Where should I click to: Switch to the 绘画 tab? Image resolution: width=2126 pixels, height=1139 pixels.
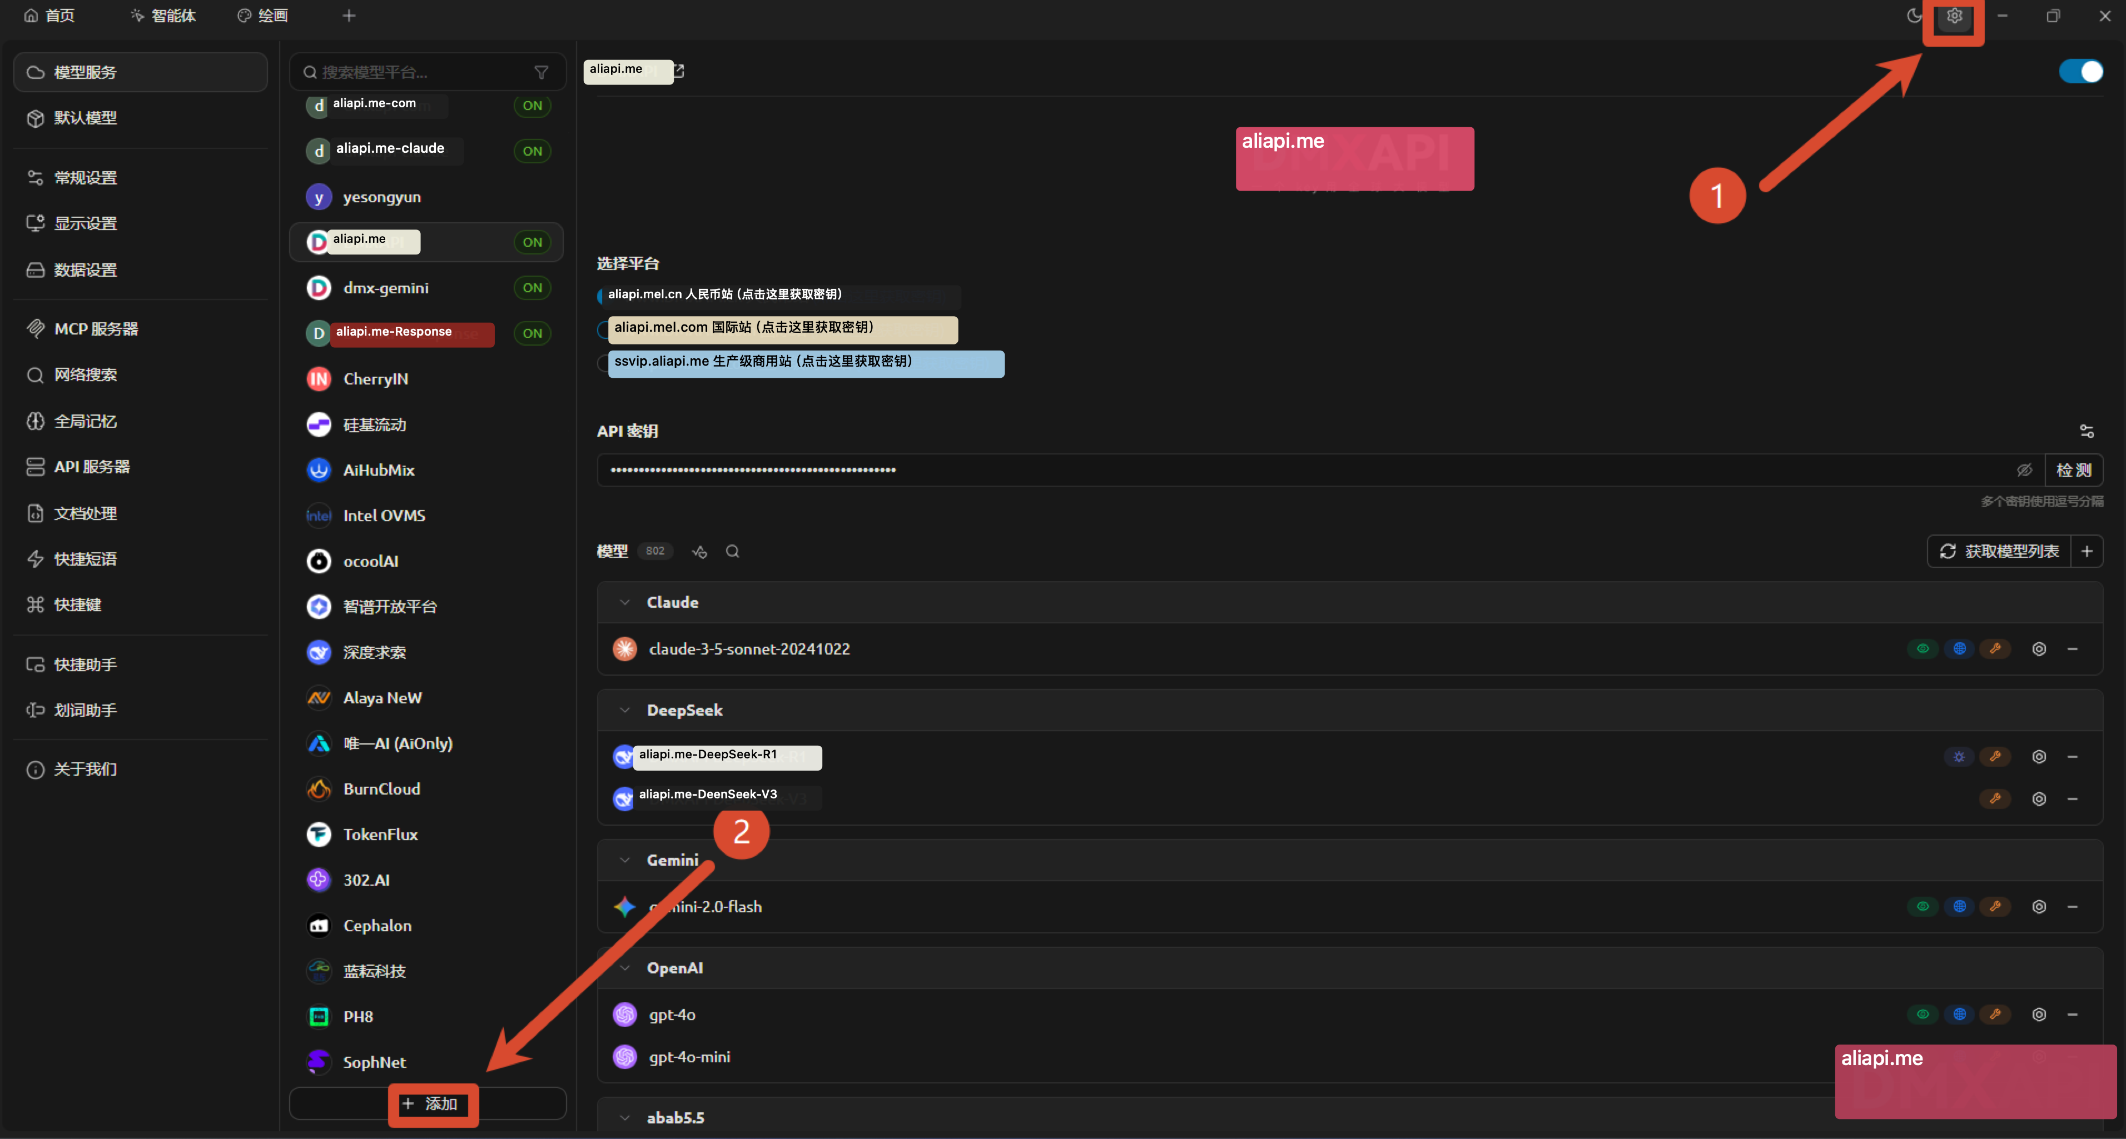pos(262,16)
